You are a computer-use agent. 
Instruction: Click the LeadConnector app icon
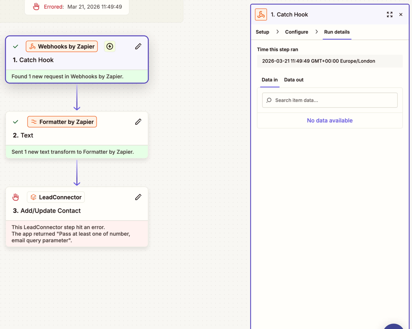point(34,197)
